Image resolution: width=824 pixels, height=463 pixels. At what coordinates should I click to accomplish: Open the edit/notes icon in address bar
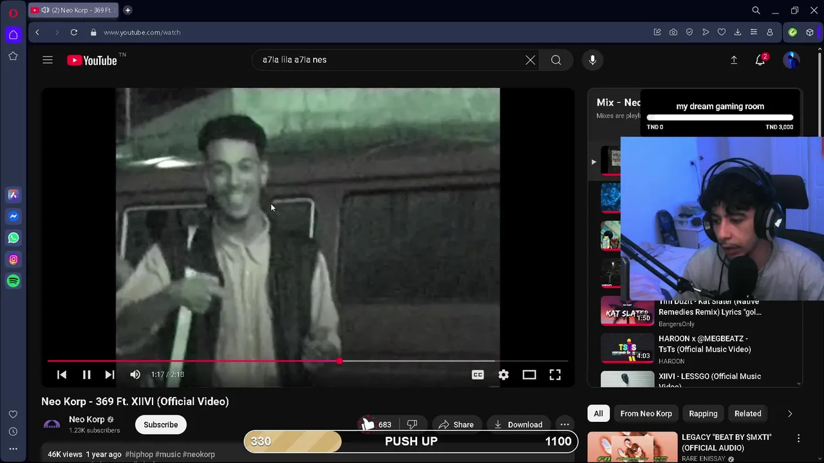[x=657, y=32]
